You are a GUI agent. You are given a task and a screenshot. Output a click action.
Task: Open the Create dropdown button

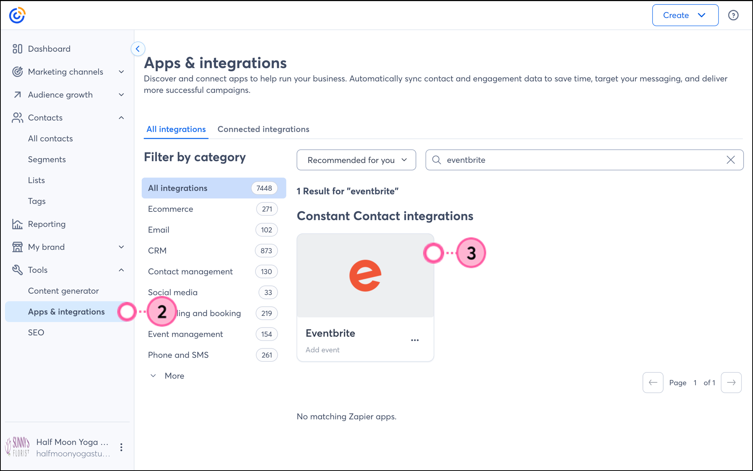click(685, 15)
